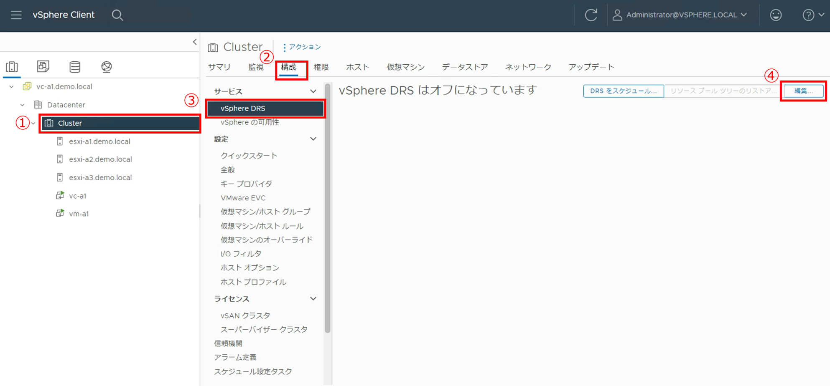The height and width of the screenshot is (386, 830).
Task: Open 仮想マシン/ホスト グループ
Action: tap(265, 212)
